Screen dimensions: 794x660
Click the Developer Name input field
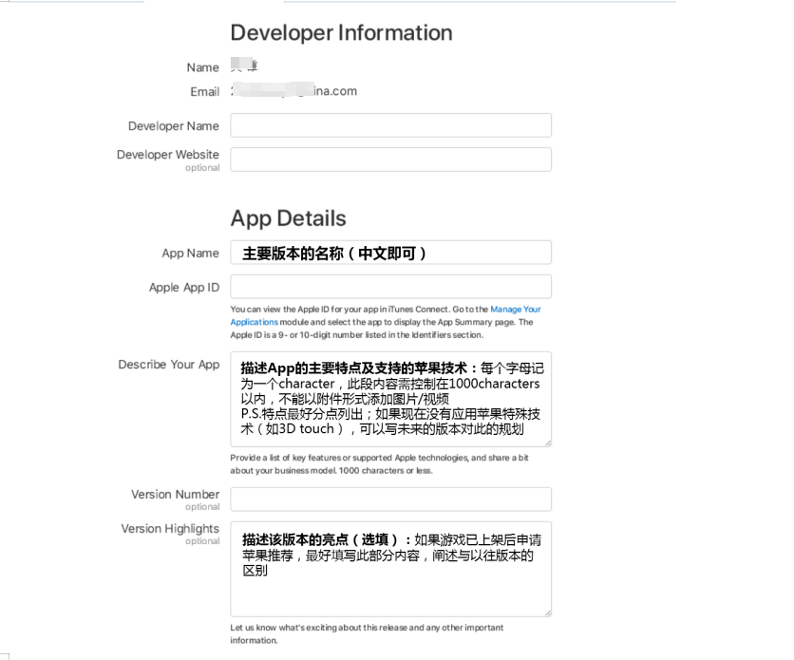coord(390,125)
